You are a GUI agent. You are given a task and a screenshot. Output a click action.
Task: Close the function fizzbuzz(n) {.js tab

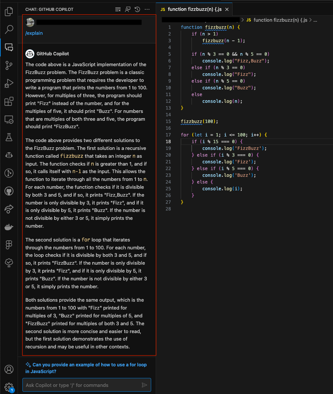click(227, 9)
